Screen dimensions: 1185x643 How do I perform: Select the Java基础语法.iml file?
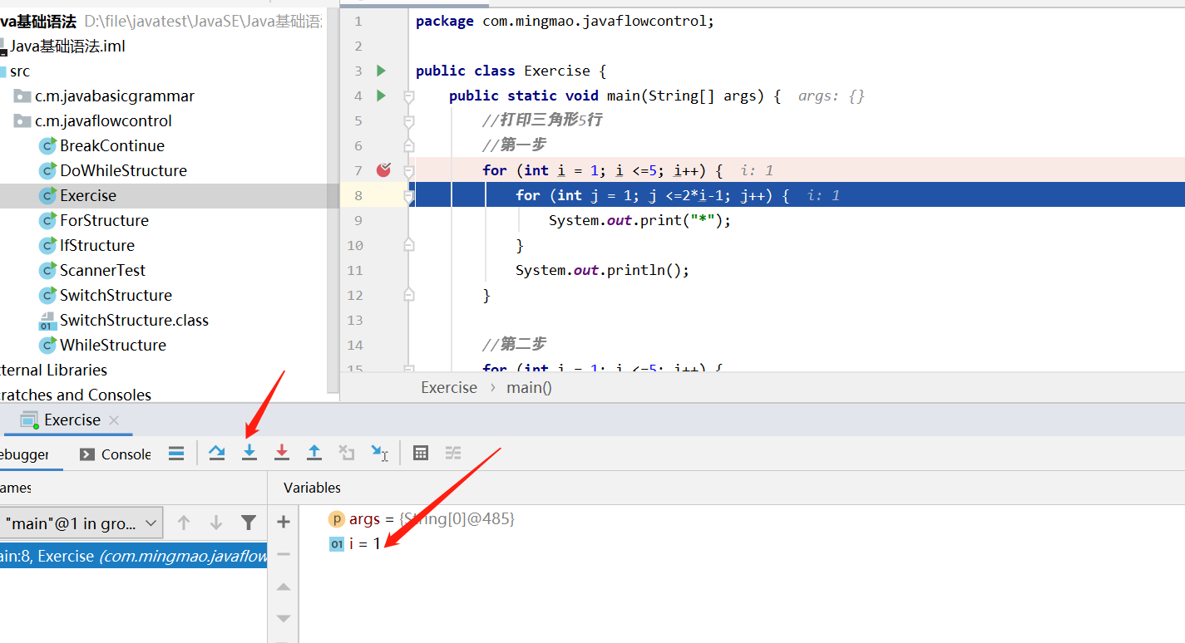[x=67, y=46]
